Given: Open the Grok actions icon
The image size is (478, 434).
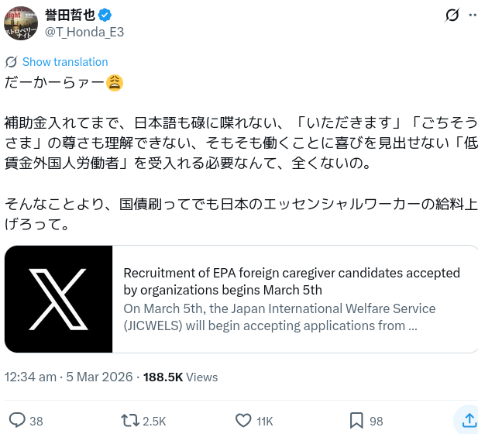Looking at the screenshot, I should pos(452,15).
